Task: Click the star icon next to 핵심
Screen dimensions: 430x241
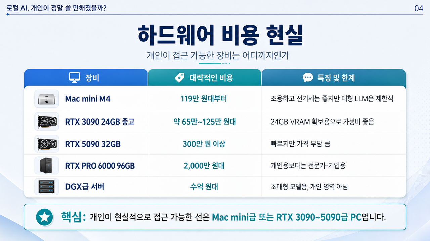Action: pyautogui.click(x=44, y=217)
